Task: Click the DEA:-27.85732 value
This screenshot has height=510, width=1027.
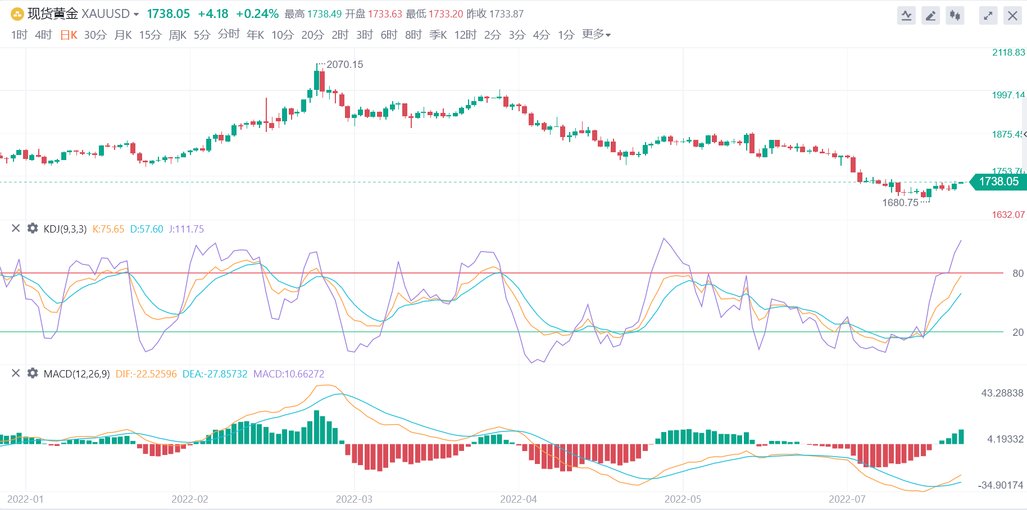Action: click(215, 374)
